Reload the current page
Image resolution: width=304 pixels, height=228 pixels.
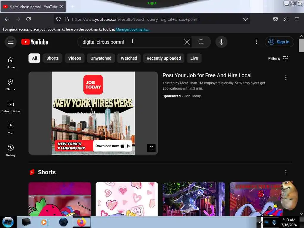pos(28,19)
